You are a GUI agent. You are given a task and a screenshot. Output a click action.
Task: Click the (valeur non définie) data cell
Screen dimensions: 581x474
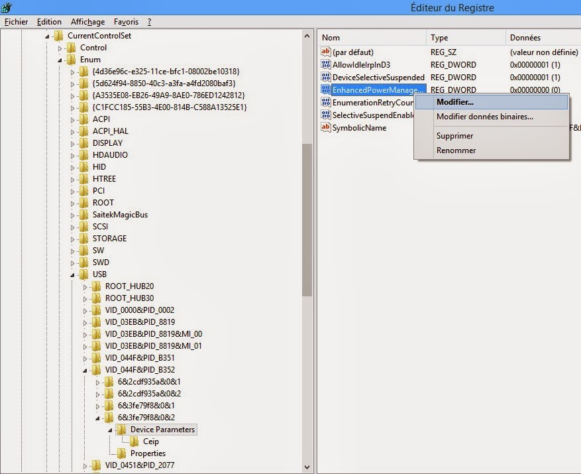point(544,52)
